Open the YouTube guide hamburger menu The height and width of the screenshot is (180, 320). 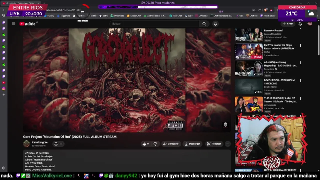tap(13, 24)
